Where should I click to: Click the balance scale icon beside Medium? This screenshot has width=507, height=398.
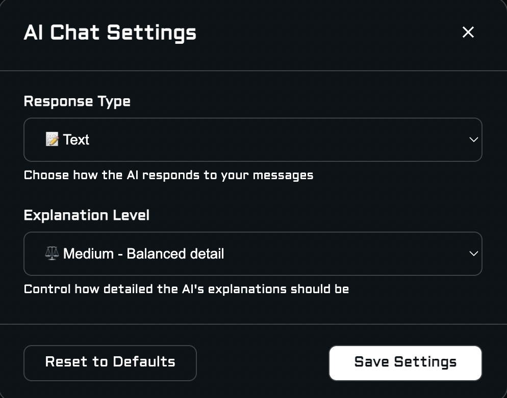[52, 253]
